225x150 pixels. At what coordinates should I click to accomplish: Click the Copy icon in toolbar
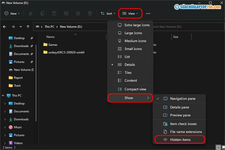click(x=42, y=13)
